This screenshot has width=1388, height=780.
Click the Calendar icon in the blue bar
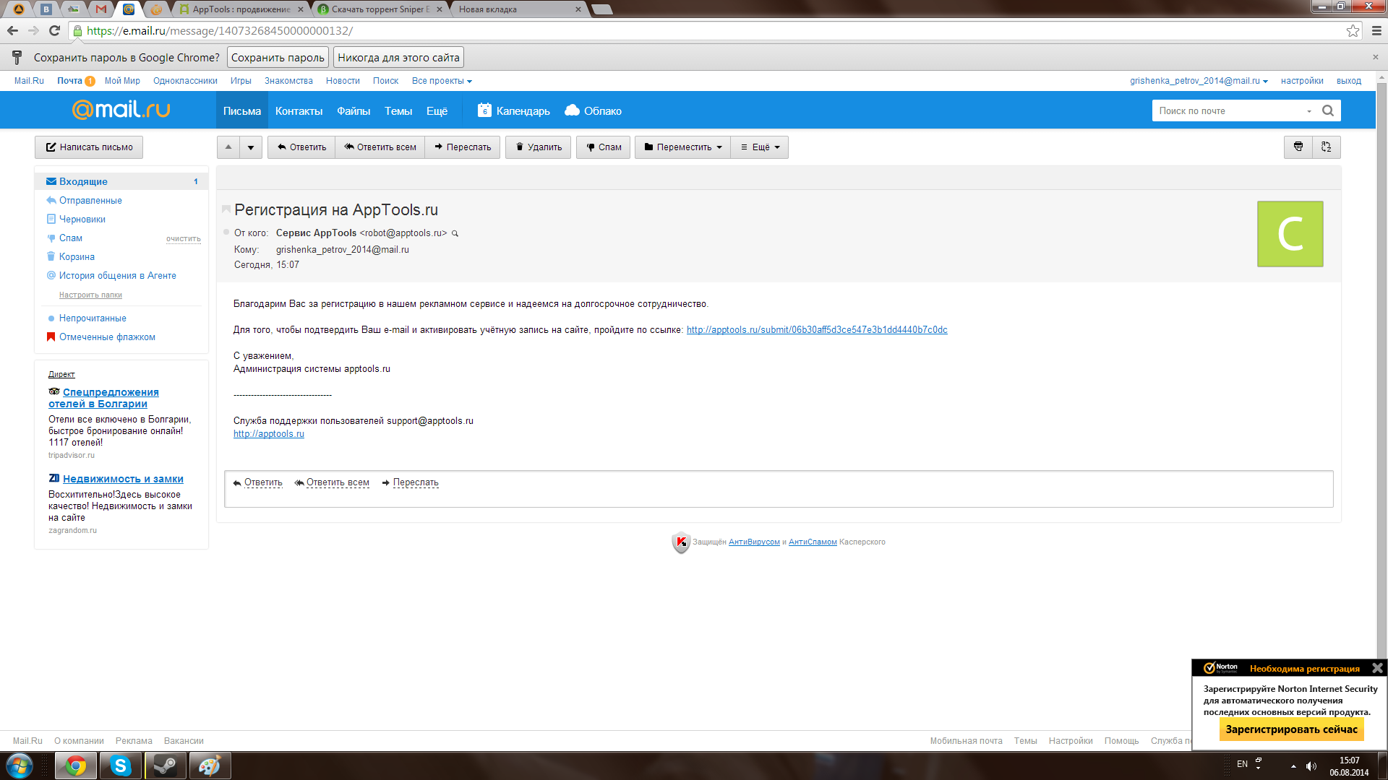pyautogui.click(x=484, y=110)
